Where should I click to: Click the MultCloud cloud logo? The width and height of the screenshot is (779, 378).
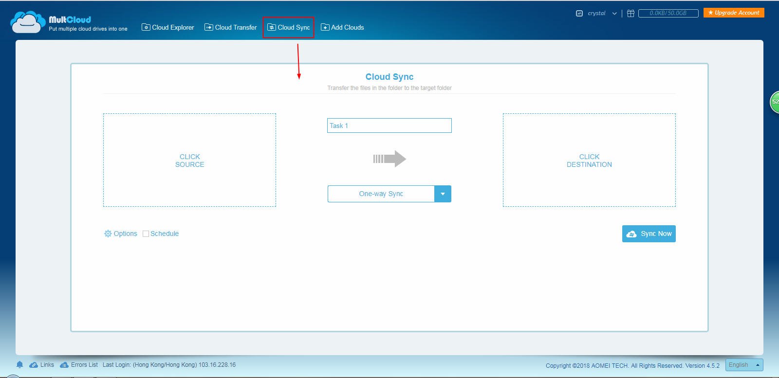click(28, 22)
